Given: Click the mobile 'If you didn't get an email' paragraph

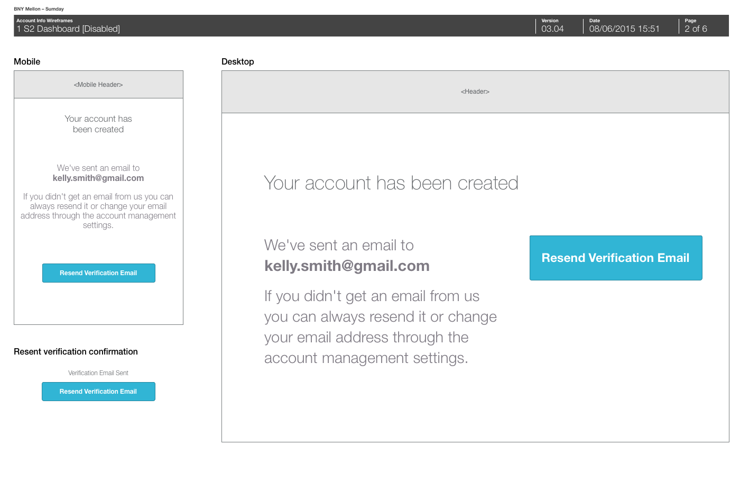Looking at the screenshot, I should (98, 211).
